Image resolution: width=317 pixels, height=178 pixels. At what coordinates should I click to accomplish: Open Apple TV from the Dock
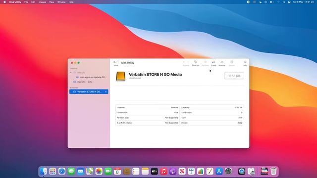154,172
